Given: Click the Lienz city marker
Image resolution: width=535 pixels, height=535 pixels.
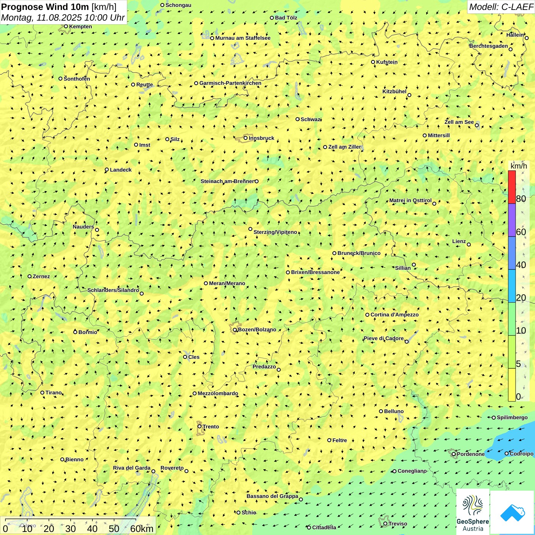Looking at the screenshot, I should [x=469, y=245].
